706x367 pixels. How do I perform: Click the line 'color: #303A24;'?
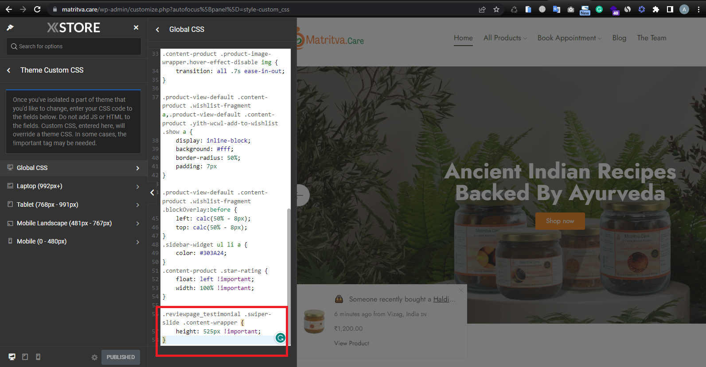(201, 253)
